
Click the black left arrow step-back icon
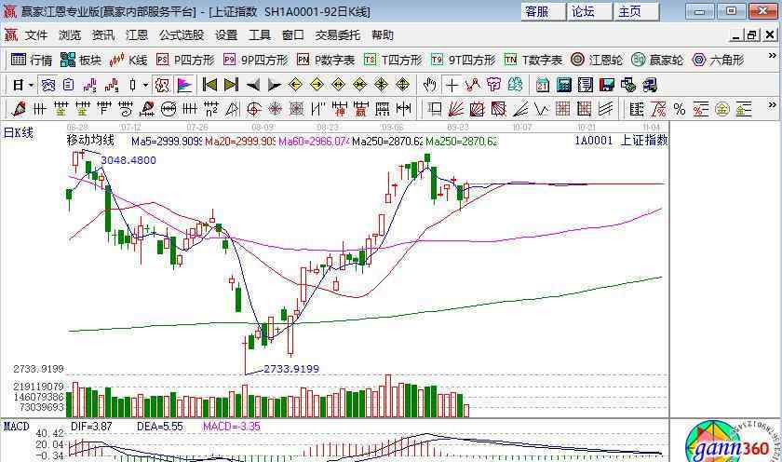[253, 86]
